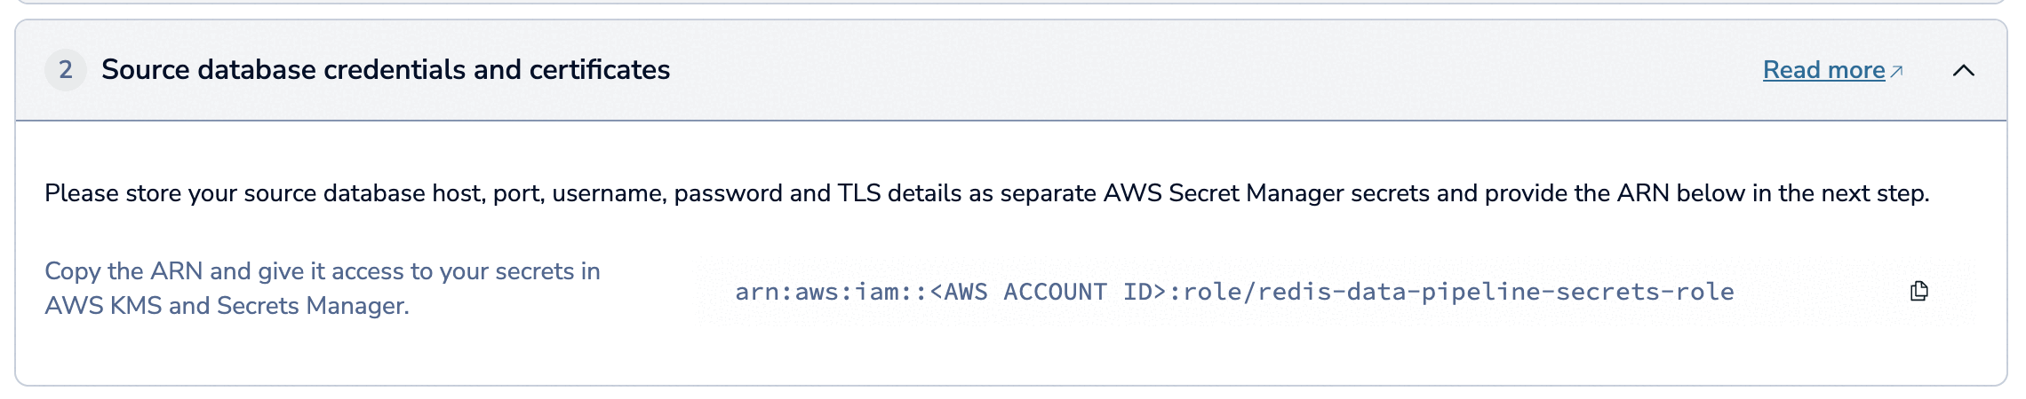Open the Read more link

point(1823,70)
